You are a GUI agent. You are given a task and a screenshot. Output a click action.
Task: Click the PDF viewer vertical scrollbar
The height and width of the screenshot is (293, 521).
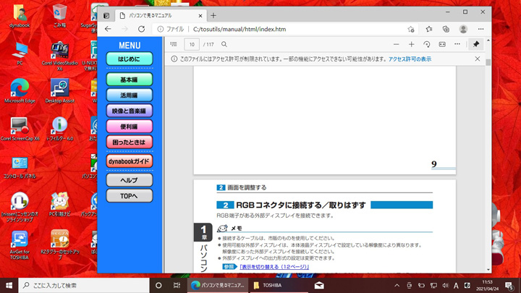[488, 145]
